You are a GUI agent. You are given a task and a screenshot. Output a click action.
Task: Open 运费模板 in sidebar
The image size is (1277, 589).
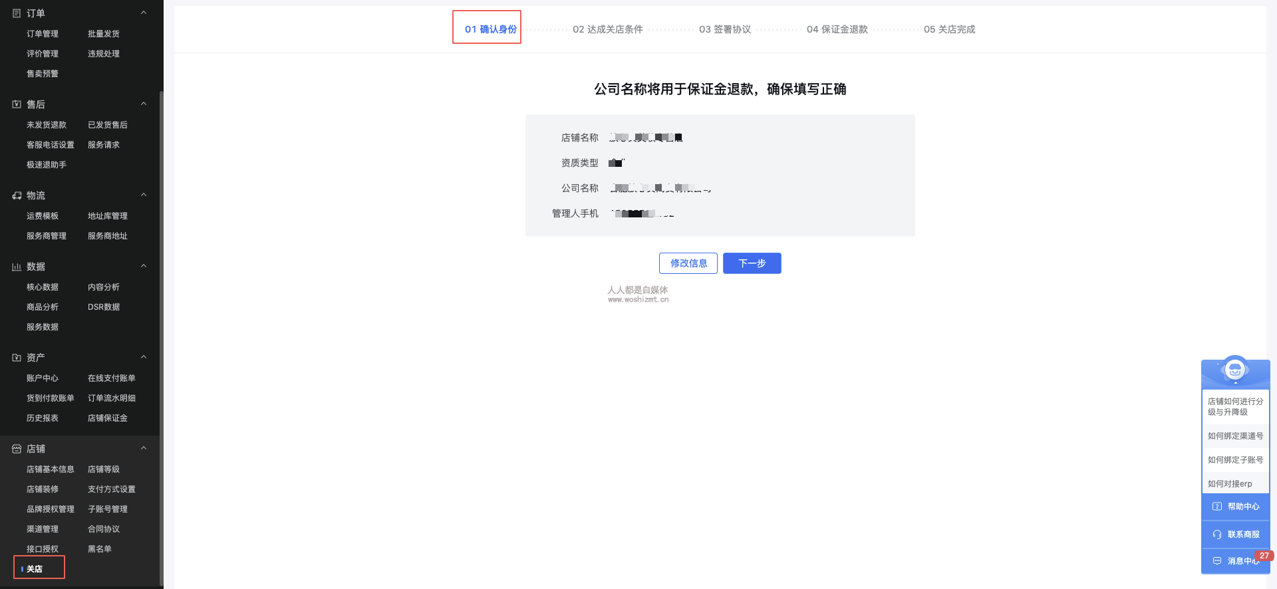point(43,216)
